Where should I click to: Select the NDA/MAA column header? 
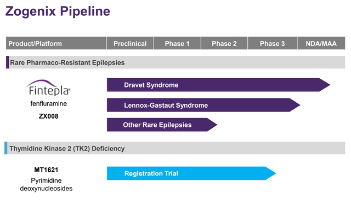321,43
